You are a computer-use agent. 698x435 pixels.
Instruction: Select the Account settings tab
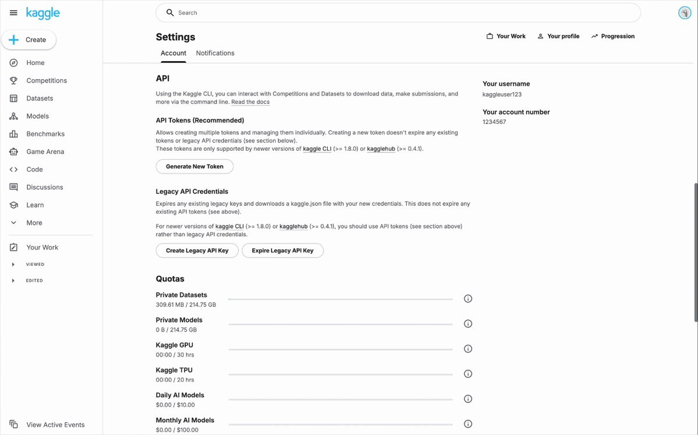[173, 53]
